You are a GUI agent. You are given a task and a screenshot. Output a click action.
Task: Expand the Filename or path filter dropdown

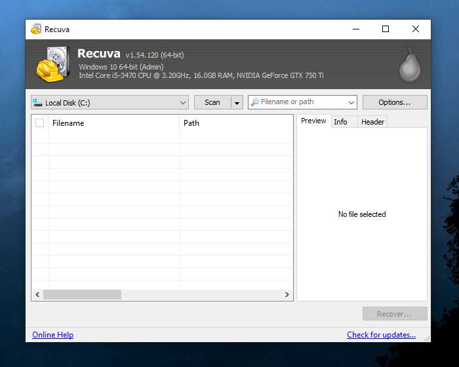(351, 102)
